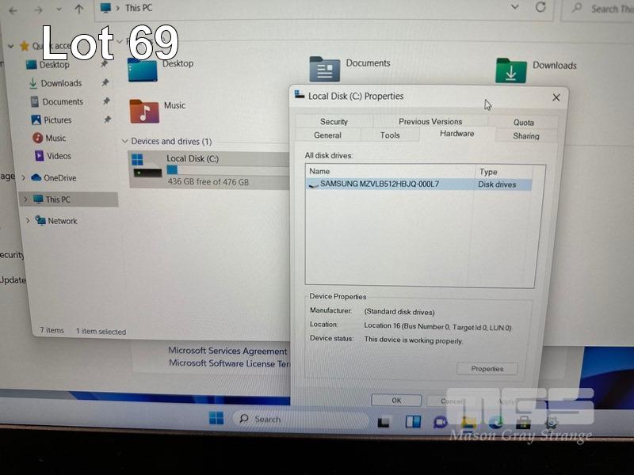Open the Documents folder icon
The height and width of the screenshot is (475, 634).
(325, 69)
